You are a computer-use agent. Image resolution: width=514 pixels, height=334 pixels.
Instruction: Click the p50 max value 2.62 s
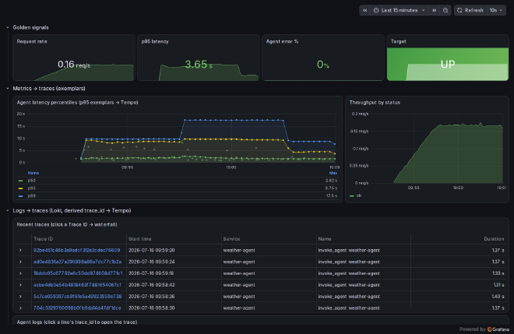coord(331,181)
